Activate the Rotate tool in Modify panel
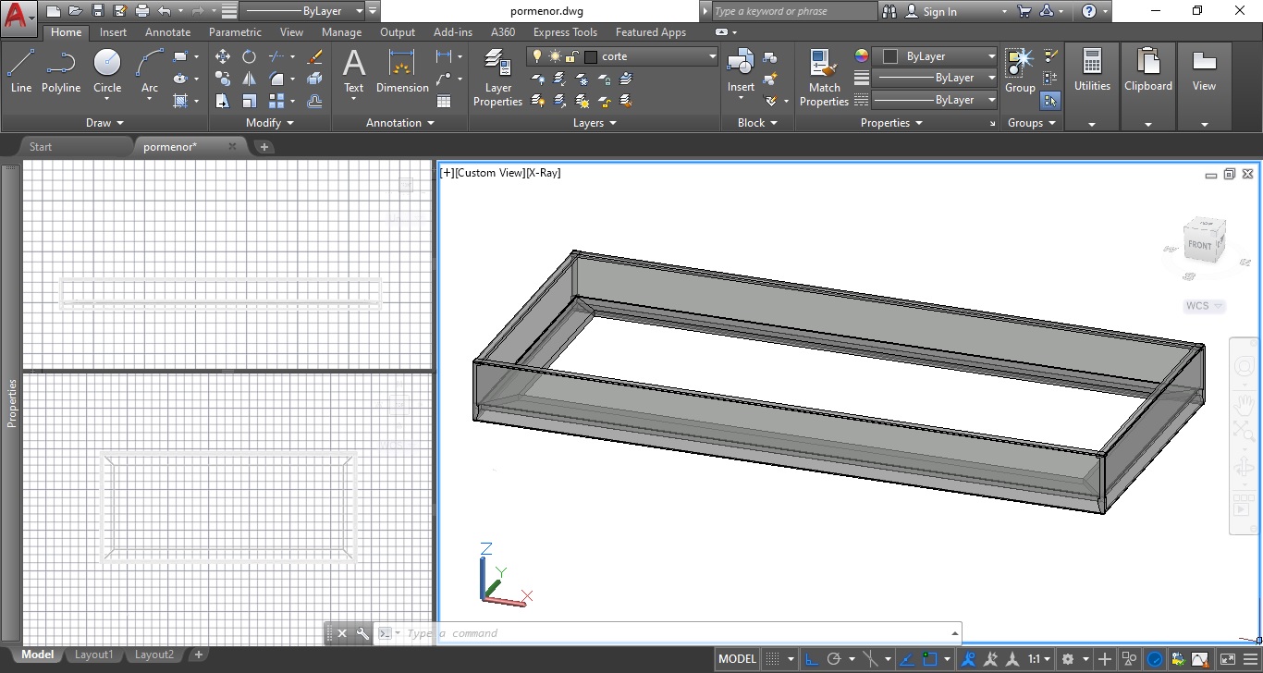1263x673 pixels. pos(249,56)
